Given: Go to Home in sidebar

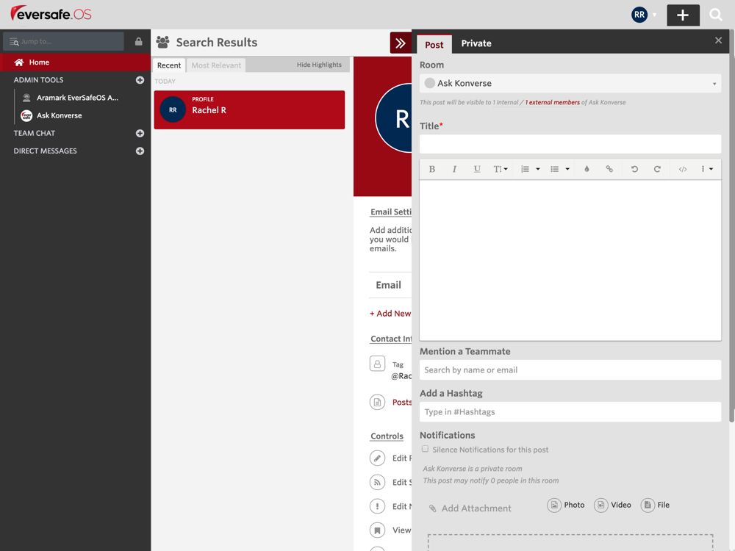Looking at the screenshot, I should click(75, 62).
